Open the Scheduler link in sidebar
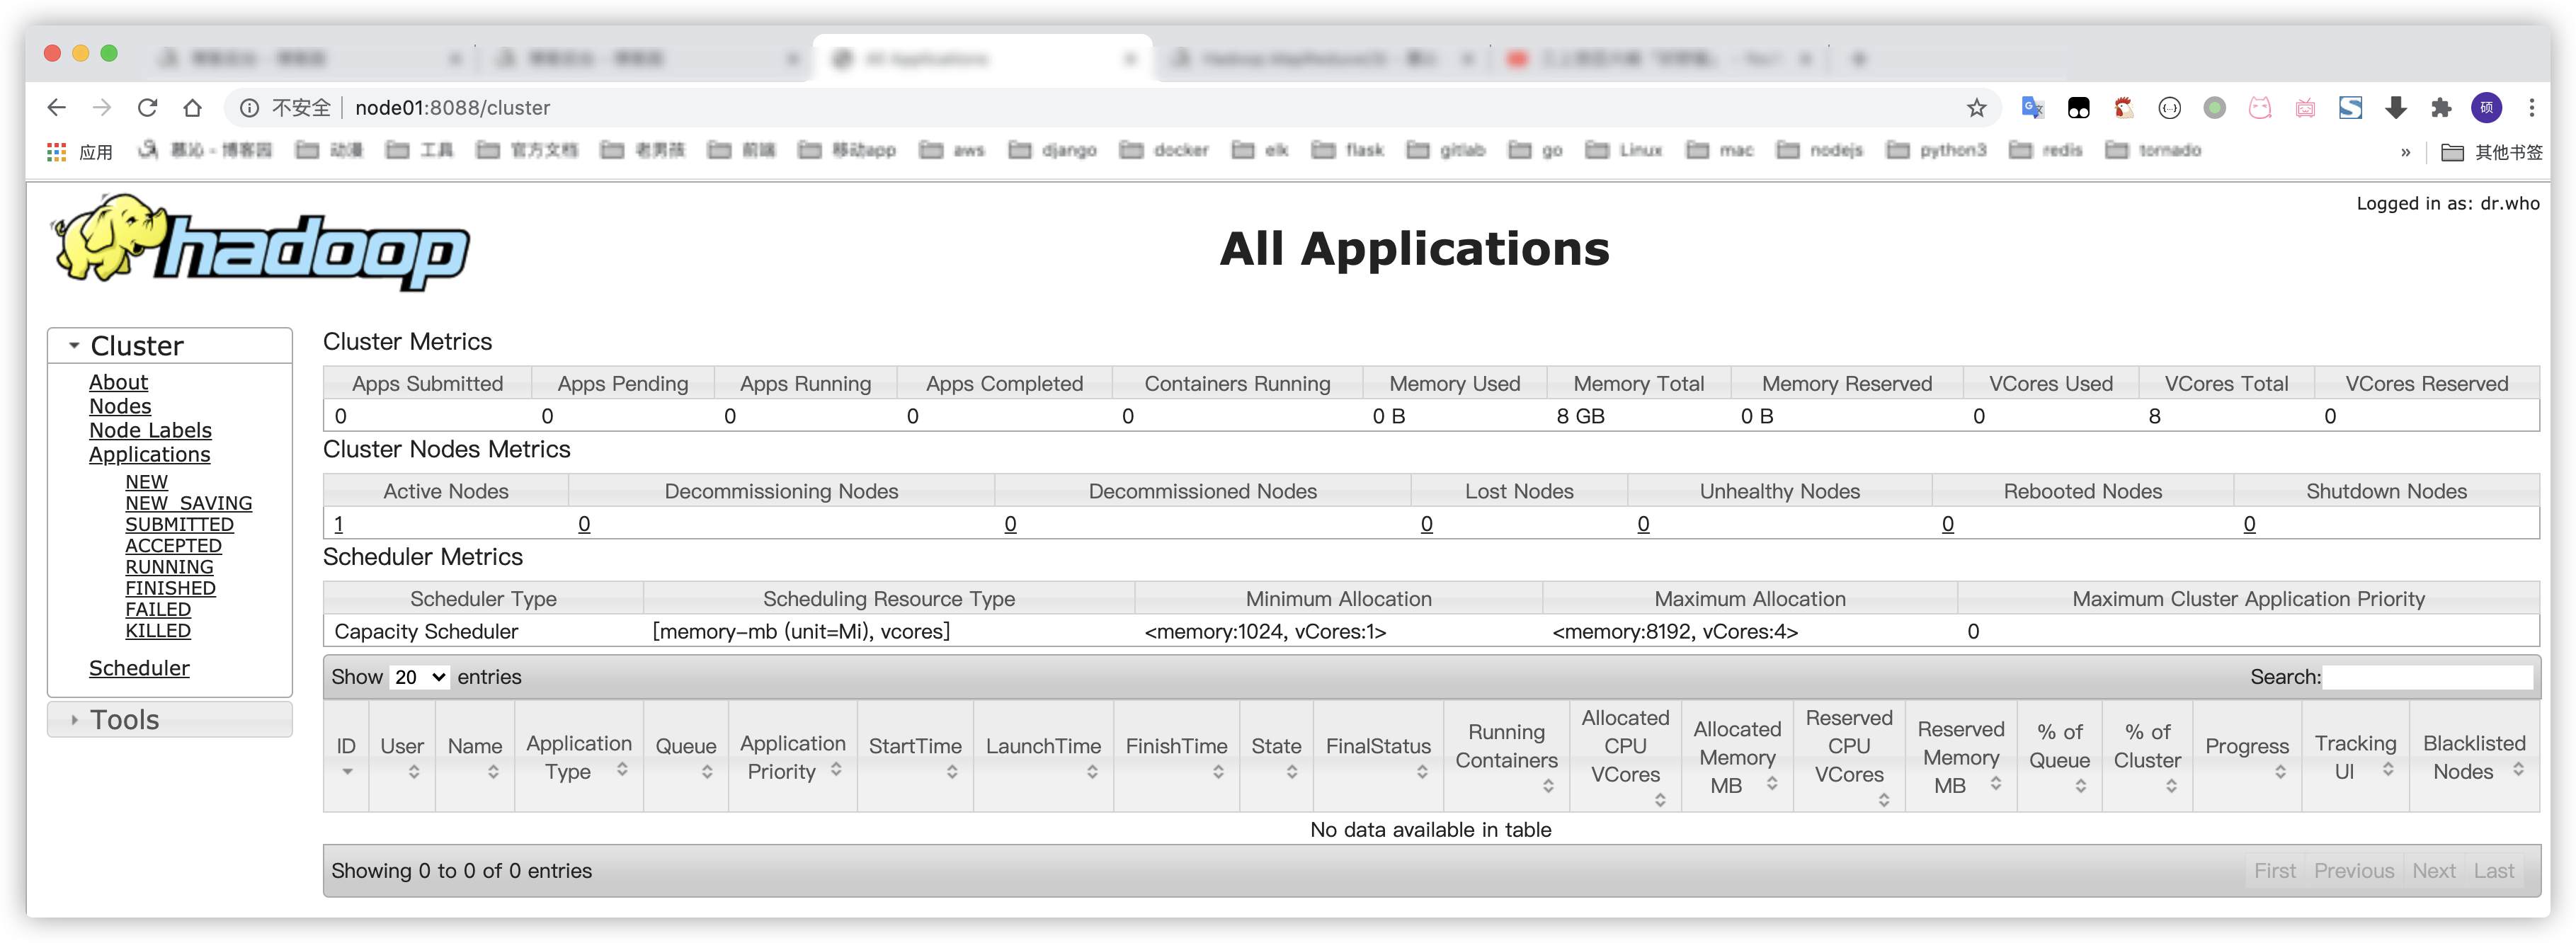Image resolution: width=2576 pixels, height=943 pixels. click(x=139, y=668)
